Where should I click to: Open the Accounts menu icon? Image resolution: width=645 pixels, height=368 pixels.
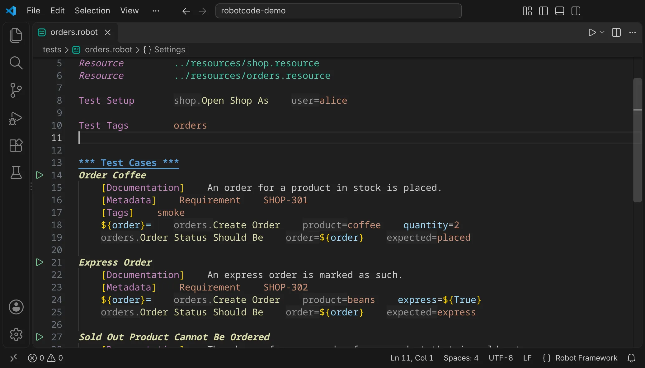coord(16,307)
